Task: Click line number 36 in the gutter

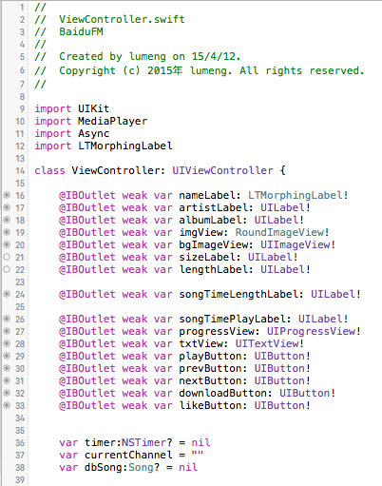Action: tap(20, 442)
